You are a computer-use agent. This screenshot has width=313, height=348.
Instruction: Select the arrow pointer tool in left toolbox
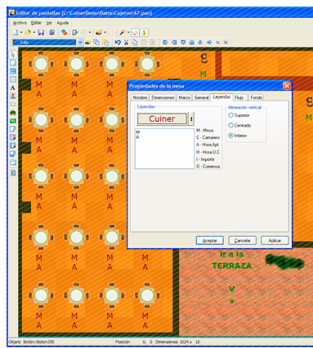coord(13,55)
